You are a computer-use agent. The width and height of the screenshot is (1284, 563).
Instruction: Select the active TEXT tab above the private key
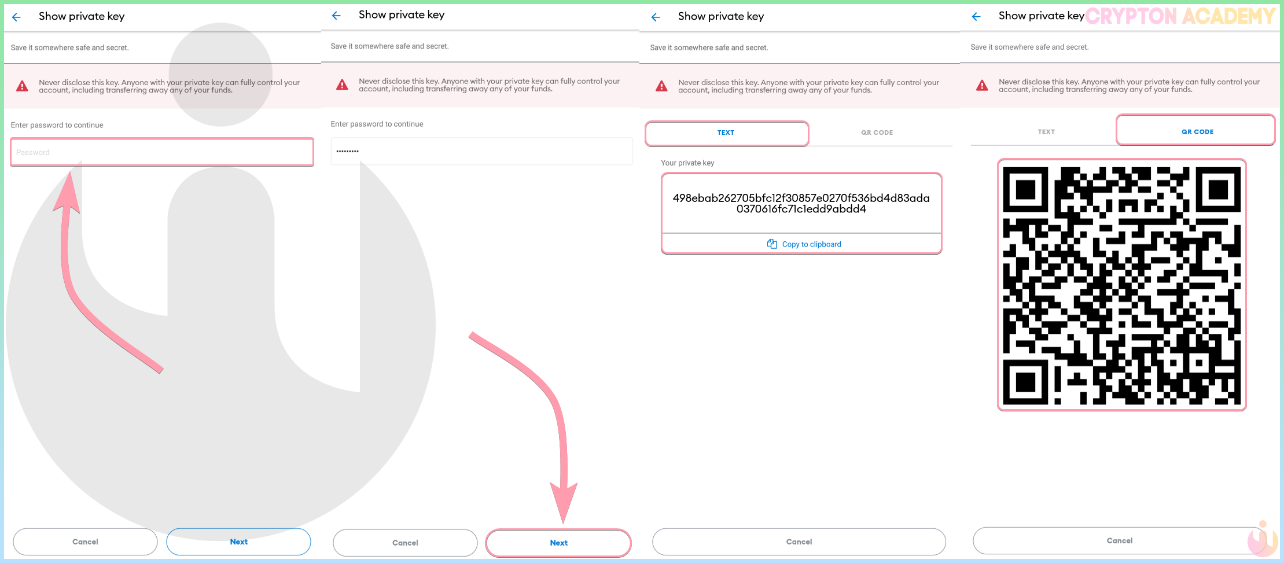pos(726,133)
